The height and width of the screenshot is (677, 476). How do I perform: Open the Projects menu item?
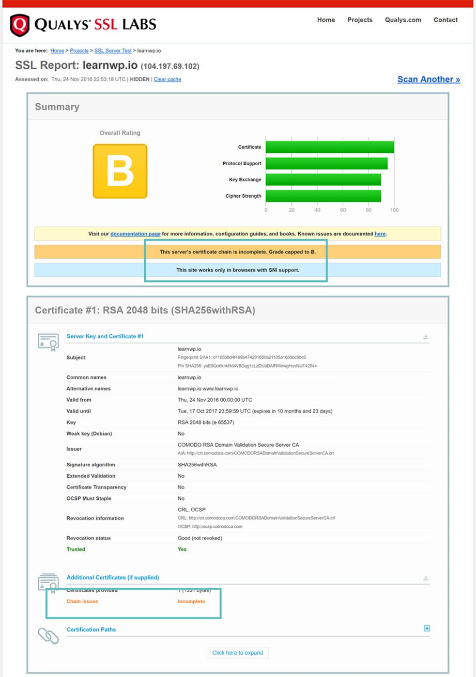click(360, 20)
